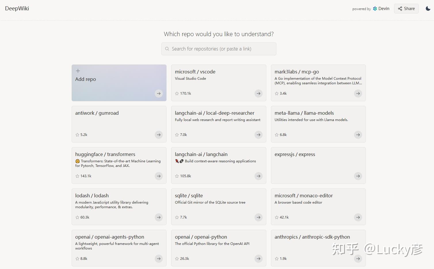
Task: Open the lodash/lodash repo title
Action: 92,196
